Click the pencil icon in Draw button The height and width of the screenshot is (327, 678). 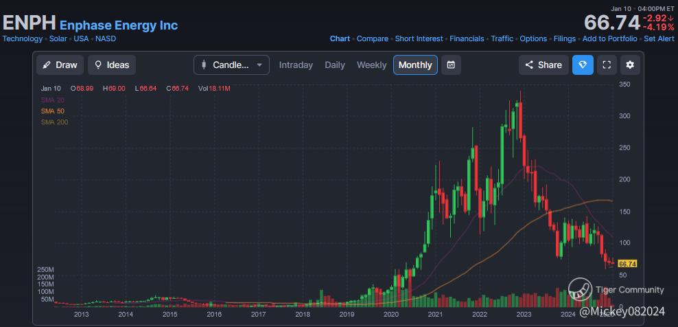pos(47,65)
